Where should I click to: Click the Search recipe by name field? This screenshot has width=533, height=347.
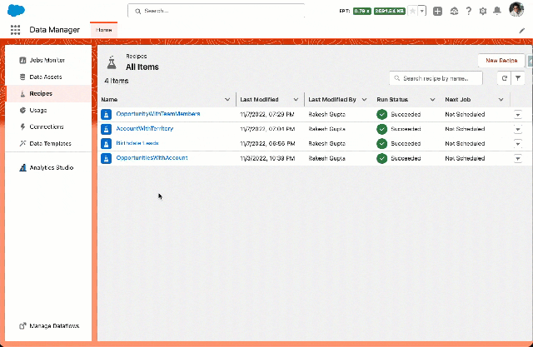436,78
